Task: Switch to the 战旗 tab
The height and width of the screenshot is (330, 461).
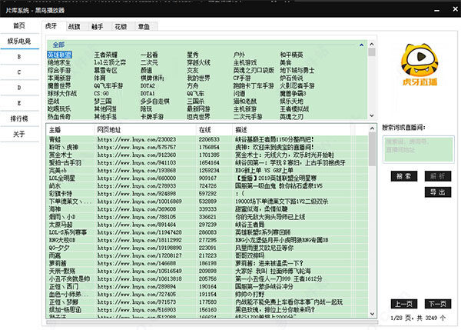Action: tap(74, 26)
